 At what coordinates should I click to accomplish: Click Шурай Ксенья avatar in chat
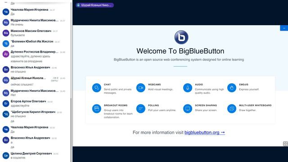pyautogui.click(x=6, y=80)
